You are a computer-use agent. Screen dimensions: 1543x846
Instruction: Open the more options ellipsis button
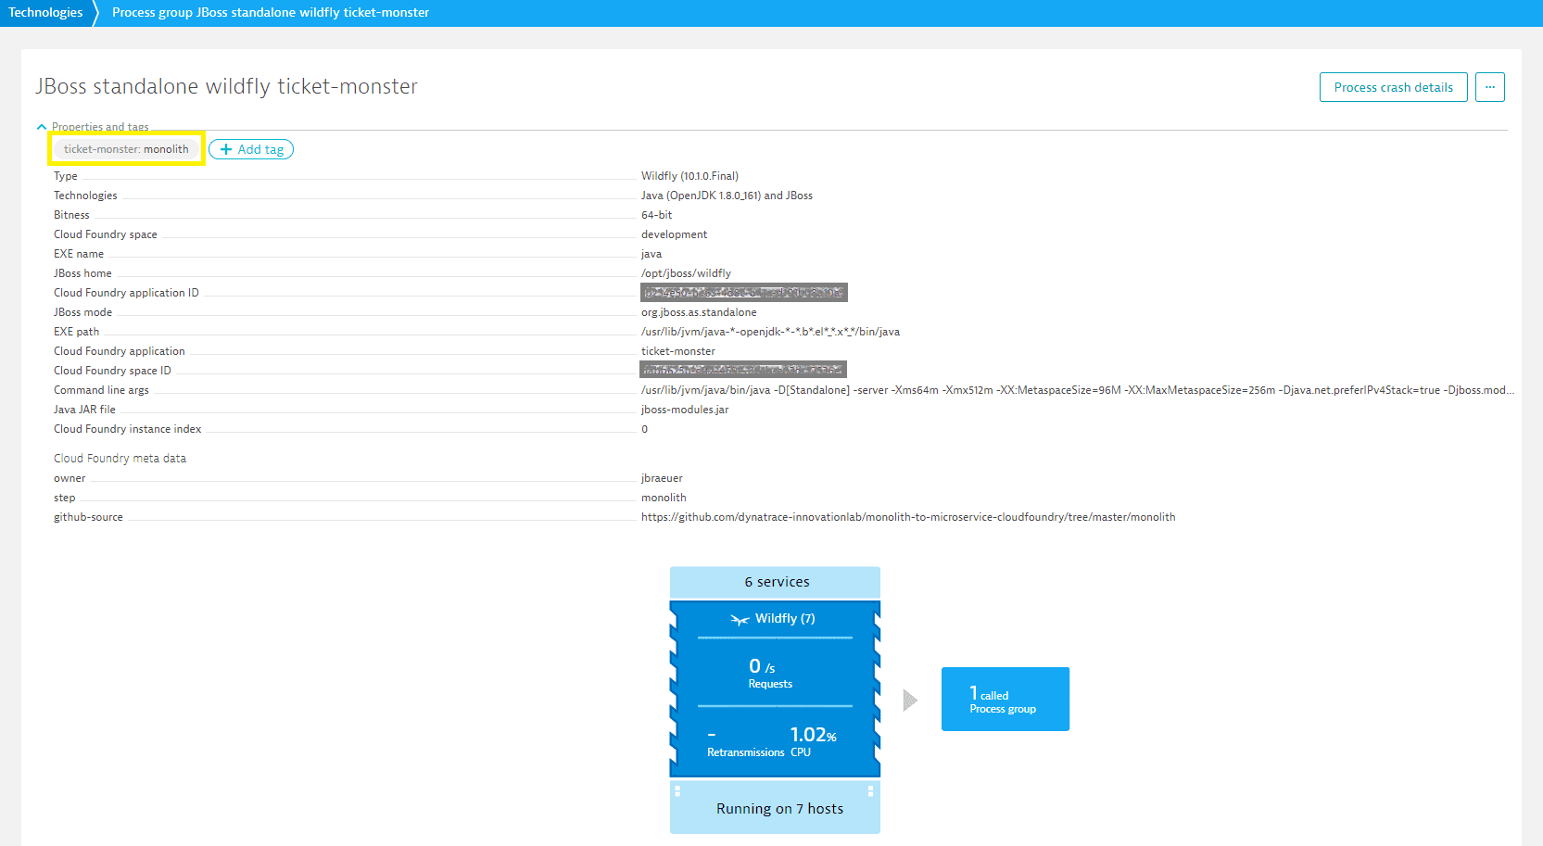pos(1489,87)
